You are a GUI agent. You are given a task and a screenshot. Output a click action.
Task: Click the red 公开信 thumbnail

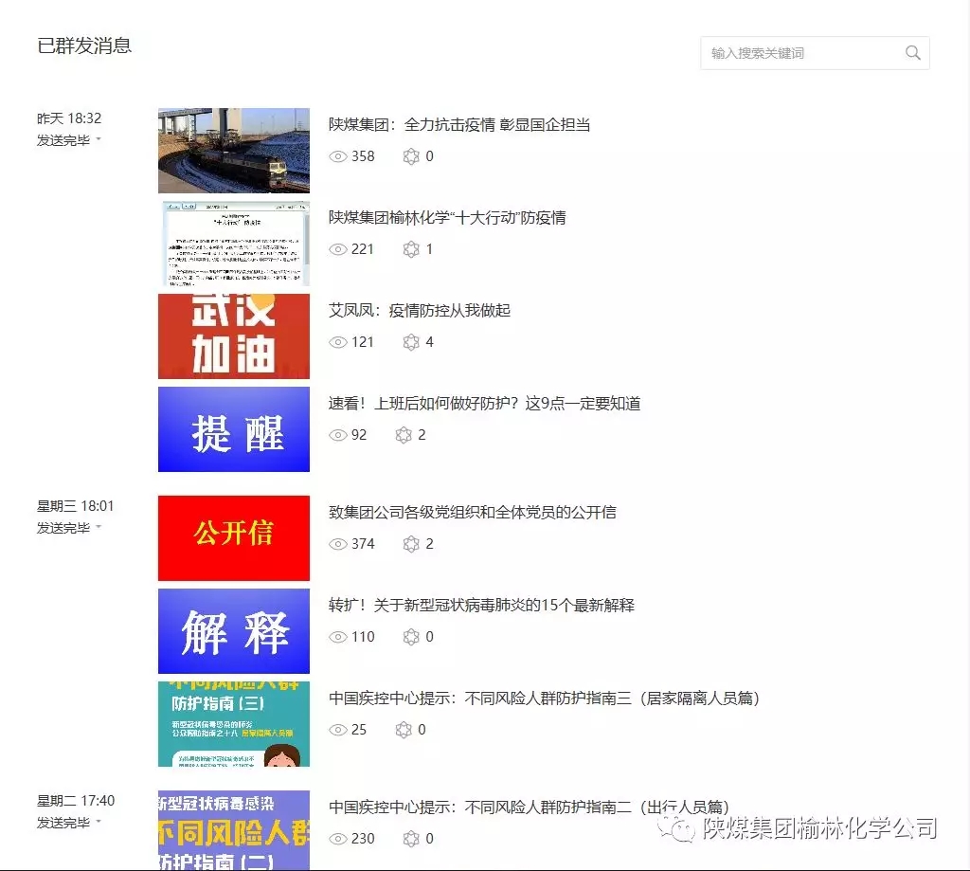[x=233, y=537]
